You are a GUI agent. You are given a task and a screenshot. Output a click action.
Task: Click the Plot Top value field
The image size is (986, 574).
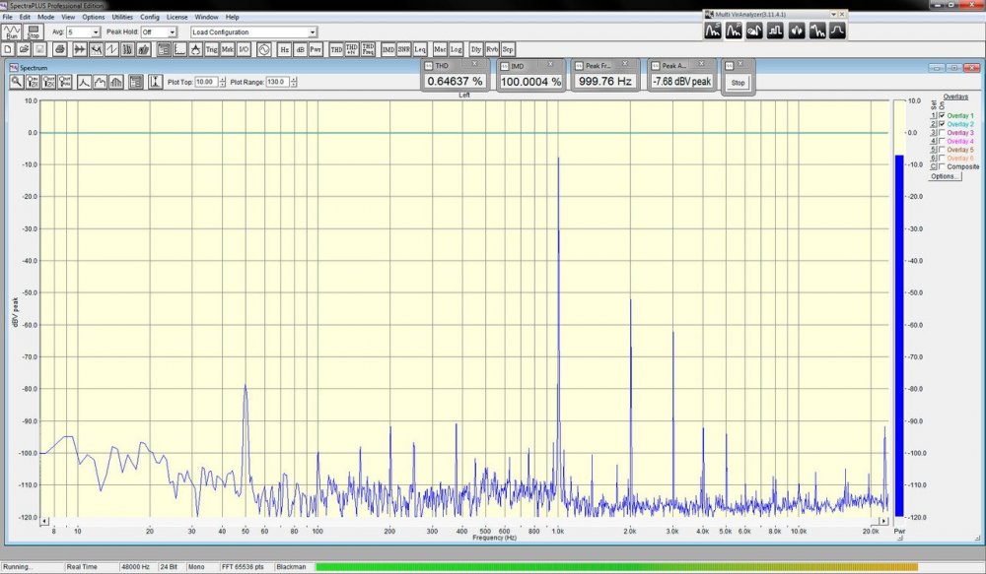[x=205, y=82]
